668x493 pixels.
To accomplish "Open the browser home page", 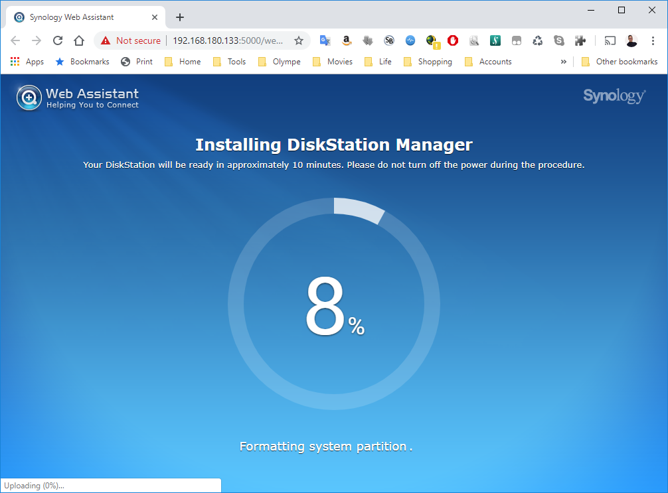I will (79, 40).
